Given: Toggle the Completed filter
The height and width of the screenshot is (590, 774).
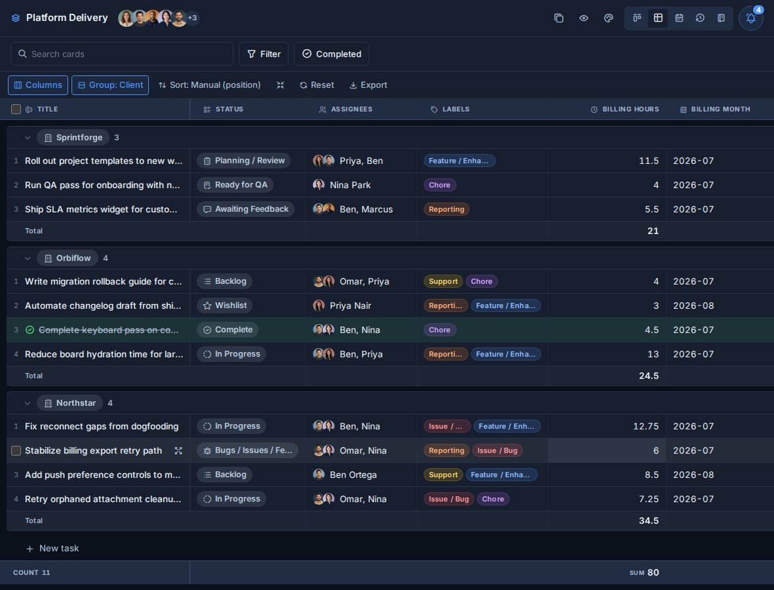Looking at the screenshot, I should tap(331, 54).
